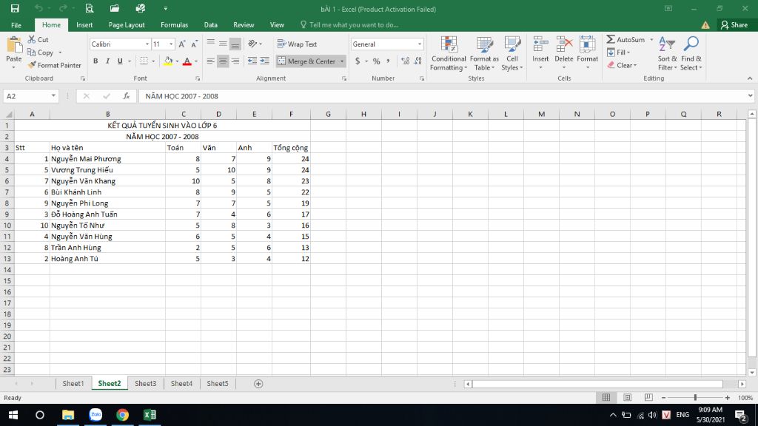Click the Delete cells icon
This screenshot has width=758, height=426.
563,44
